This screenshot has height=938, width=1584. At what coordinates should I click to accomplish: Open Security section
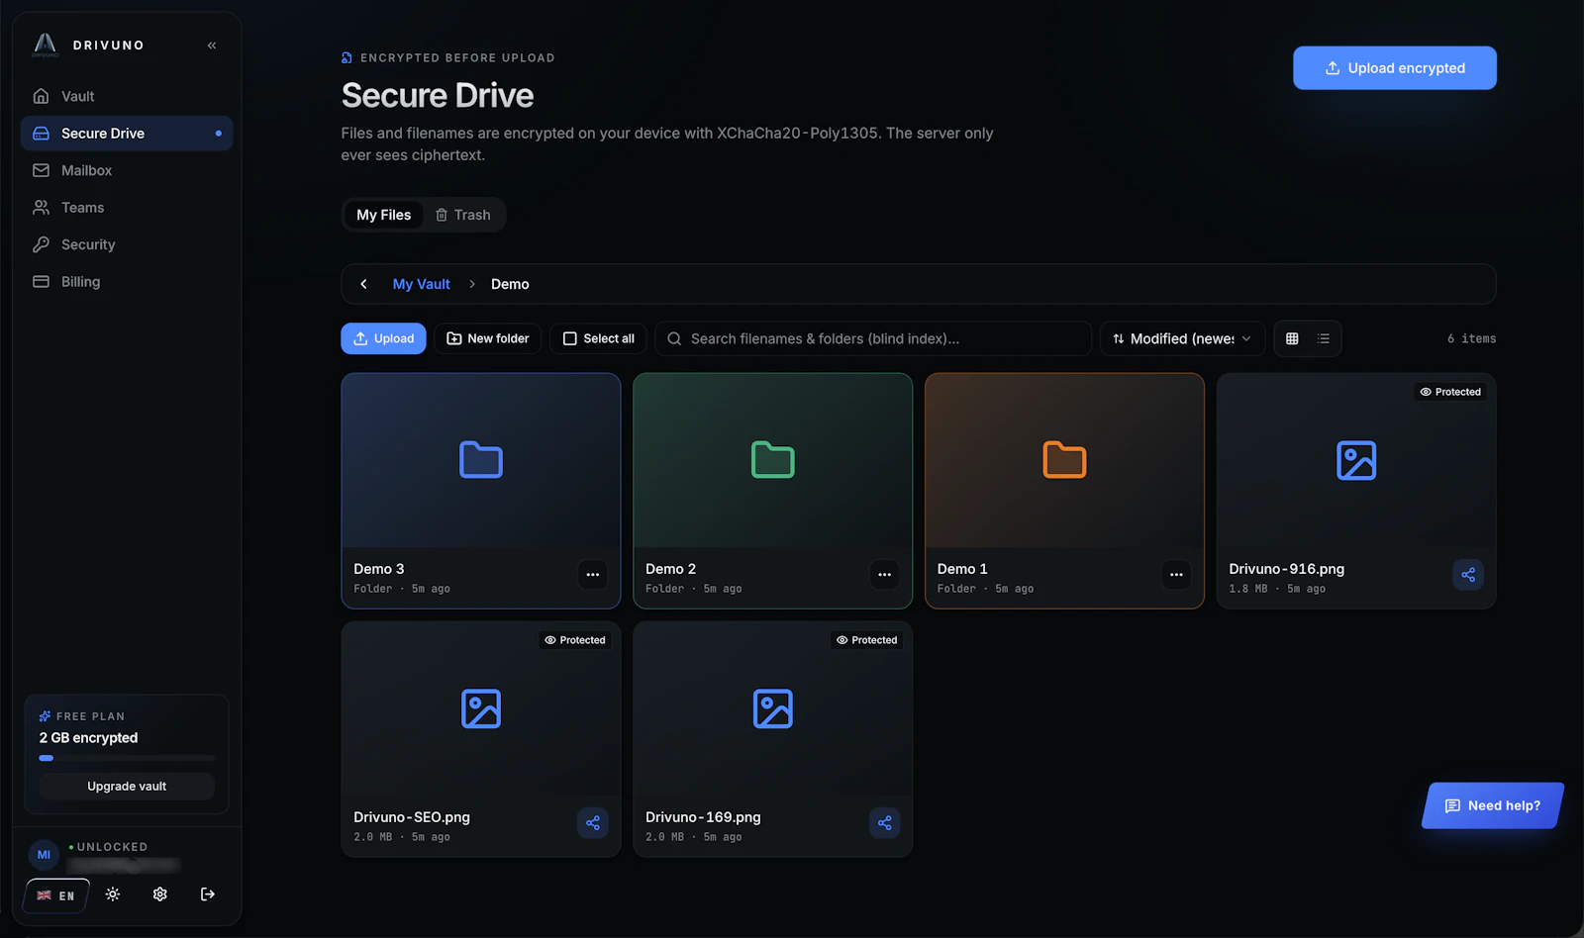[x=127, y=244]
